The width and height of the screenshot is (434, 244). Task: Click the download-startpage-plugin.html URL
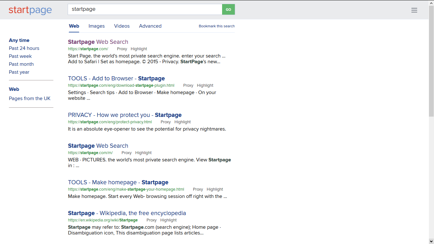(x=121, y=85)
